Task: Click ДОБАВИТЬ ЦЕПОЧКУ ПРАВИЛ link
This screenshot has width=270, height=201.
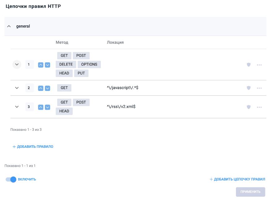Action: click(237, 179)
